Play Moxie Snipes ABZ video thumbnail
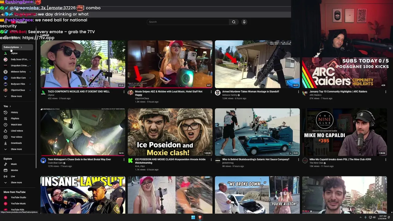The image size is (393, 221). 170,64
